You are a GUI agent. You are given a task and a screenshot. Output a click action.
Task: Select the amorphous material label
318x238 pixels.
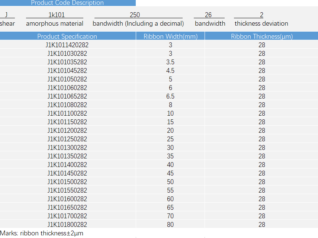pyautogui.click(x=55, y=23)
